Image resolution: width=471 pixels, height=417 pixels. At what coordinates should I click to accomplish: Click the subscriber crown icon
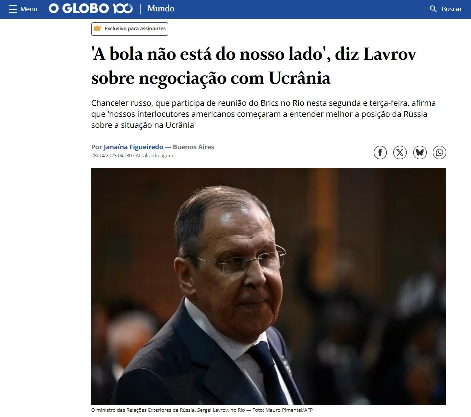pos(97,28)
